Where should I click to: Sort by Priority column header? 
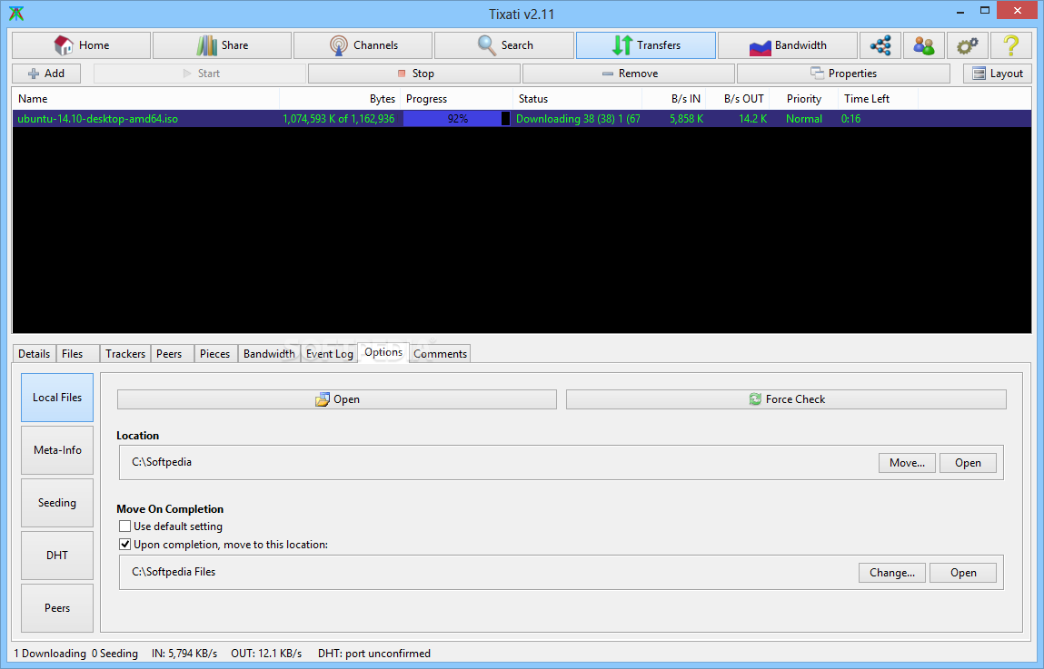coord(803,98)
